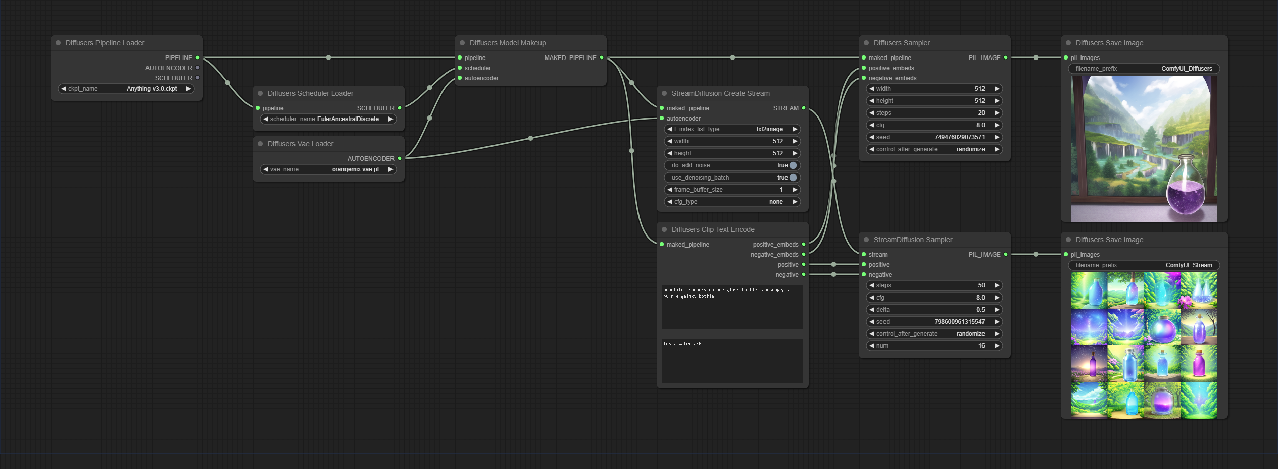Click the AUTOENCODER output socket on Vae Loader
1278x469 pixels.
(x=400, y=158)
